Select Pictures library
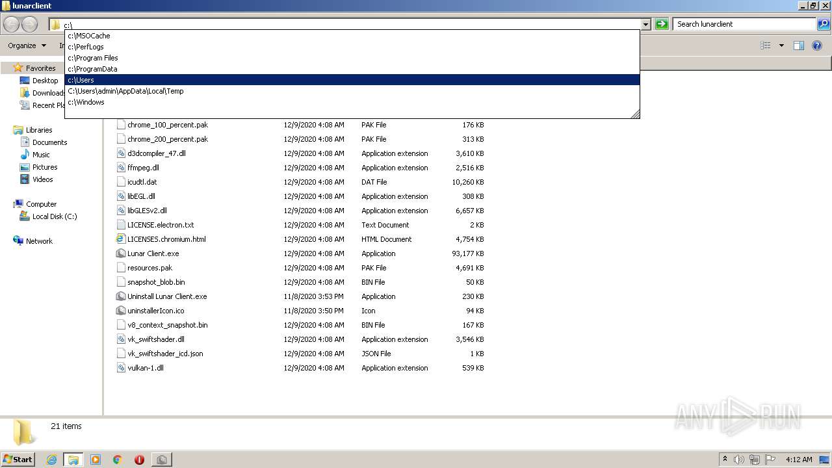The width and height of the screenshot is (832, 468). [45, 167]
